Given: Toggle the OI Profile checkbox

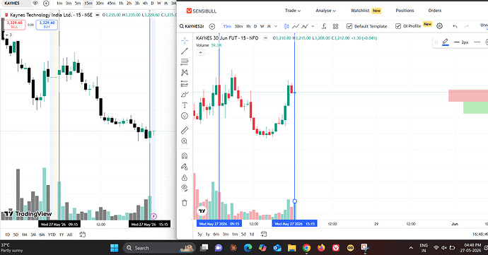Looking at the screenshot, I should coord(398,26).
